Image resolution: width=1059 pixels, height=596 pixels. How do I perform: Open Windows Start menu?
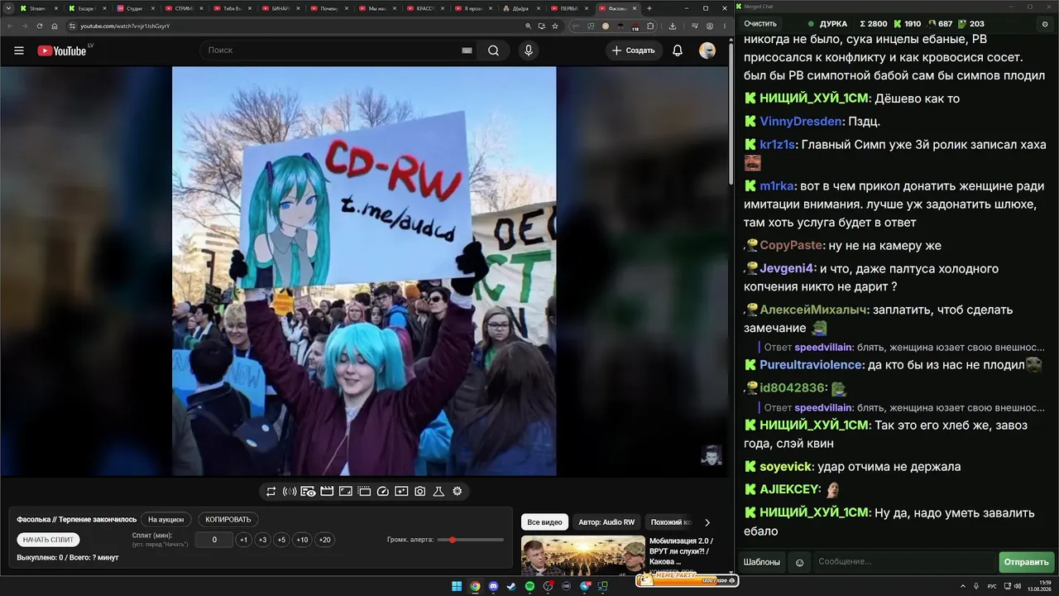click(457, 587)
